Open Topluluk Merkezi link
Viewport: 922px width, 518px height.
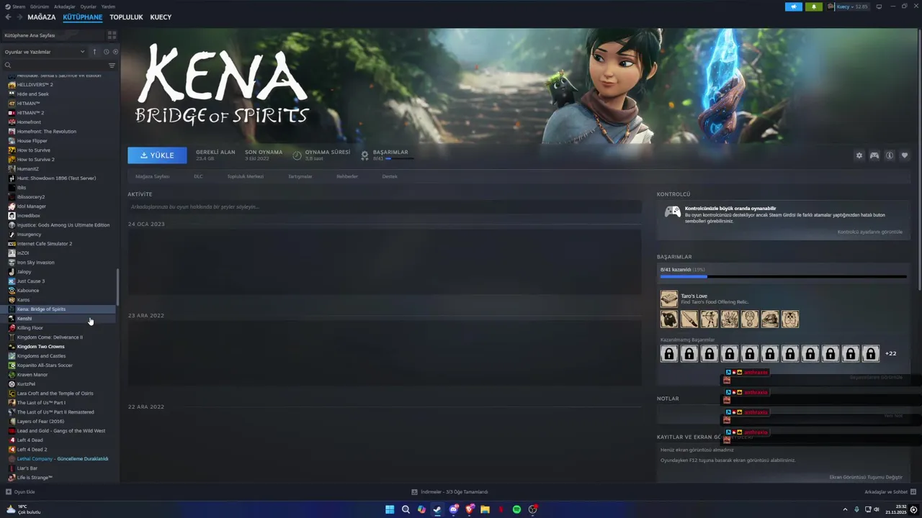pos(245,176)
